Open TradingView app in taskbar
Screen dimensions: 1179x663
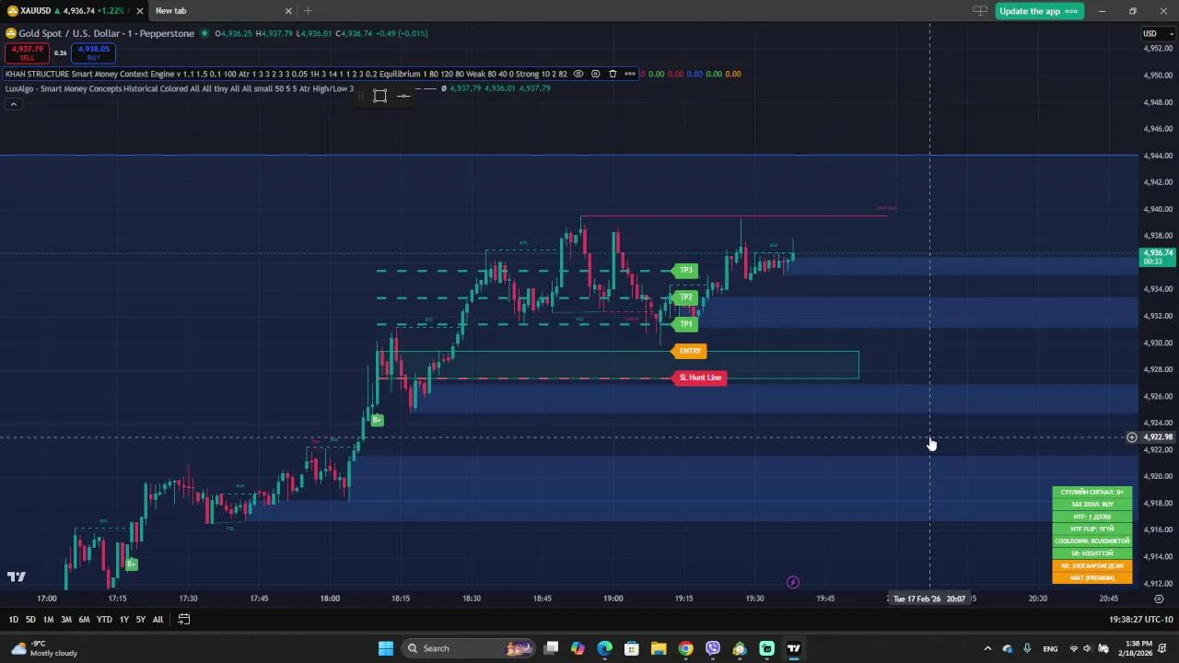pos(794,648)
